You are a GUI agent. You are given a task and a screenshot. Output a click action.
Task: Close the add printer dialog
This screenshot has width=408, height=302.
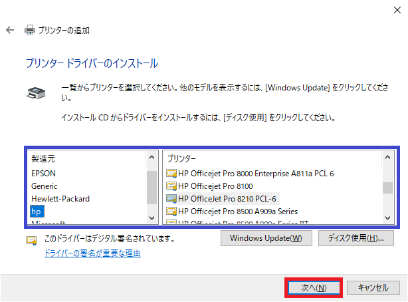(397, 10)
